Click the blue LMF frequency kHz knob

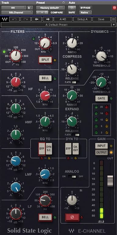pos(45,174)
